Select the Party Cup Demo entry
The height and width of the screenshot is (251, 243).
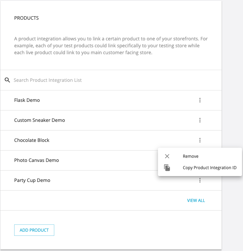click(111, 180)
